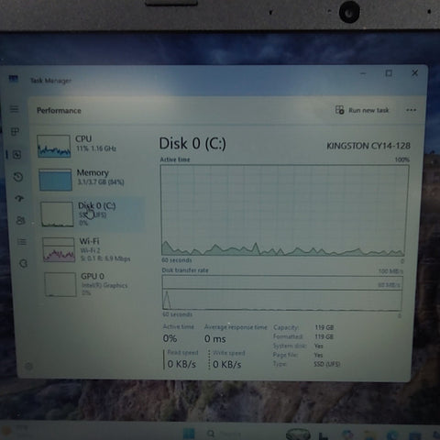The height and width of the screenshot is (440, 440).
Task: Click the Formatted 119 GB value
Action: point(324,336)
